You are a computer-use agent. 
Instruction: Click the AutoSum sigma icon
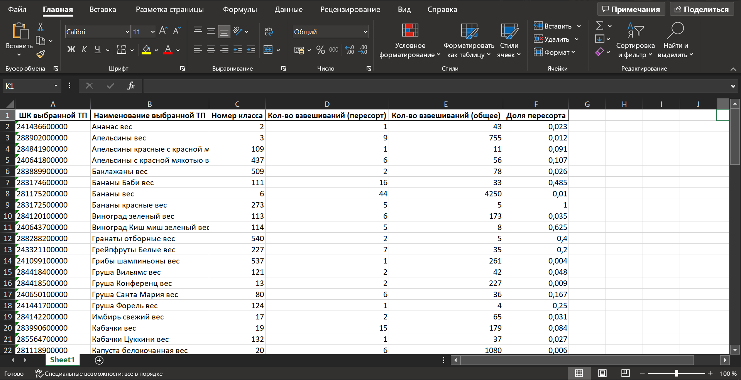pos(600,26)
